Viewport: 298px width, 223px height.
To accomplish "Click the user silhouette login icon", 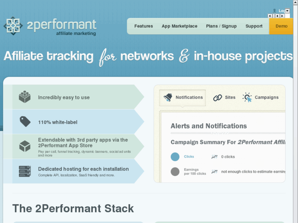I will click(x=274, y=11).
